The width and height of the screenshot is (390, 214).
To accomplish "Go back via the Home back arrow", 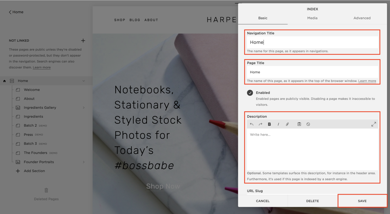I will [10, 12].
